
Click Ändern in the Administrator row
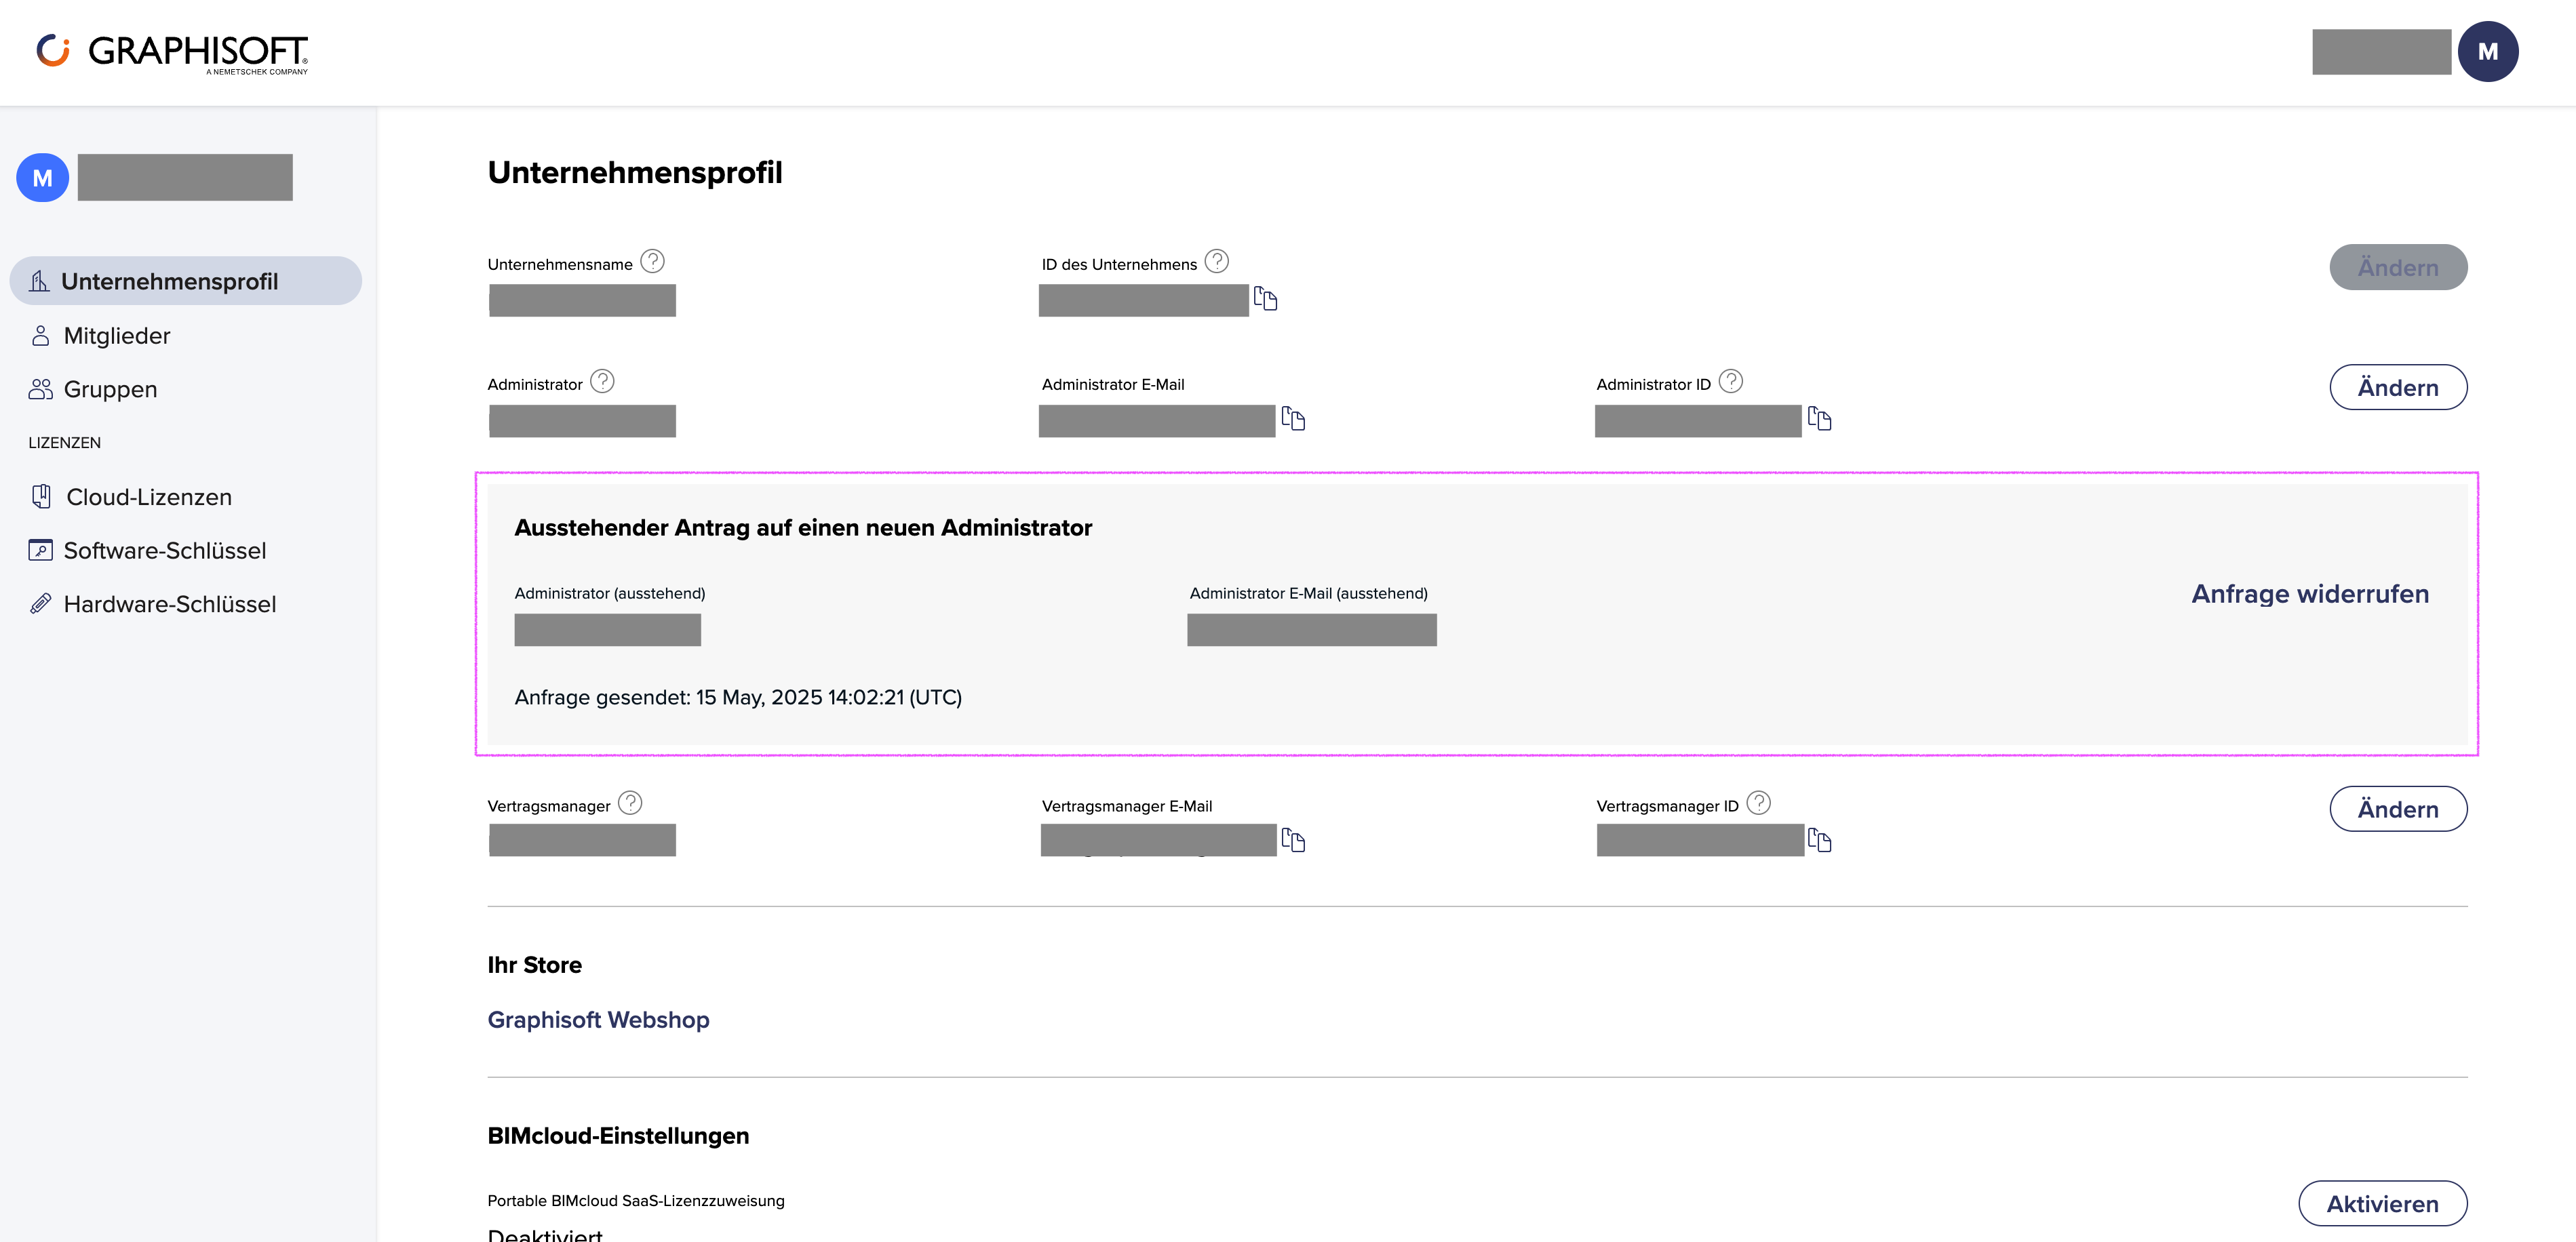point(2398,388)
